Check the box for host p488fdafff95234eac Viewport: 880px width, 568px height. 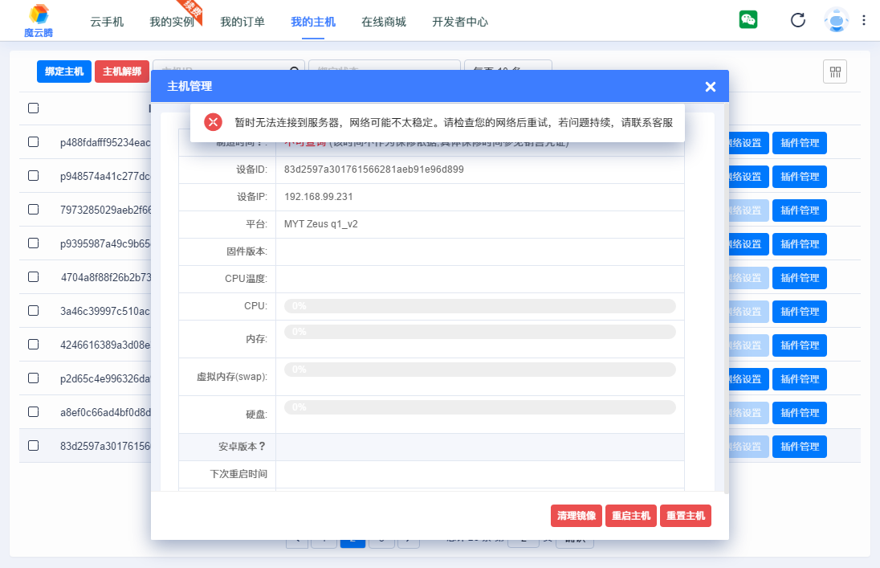(x=33, y=142)
